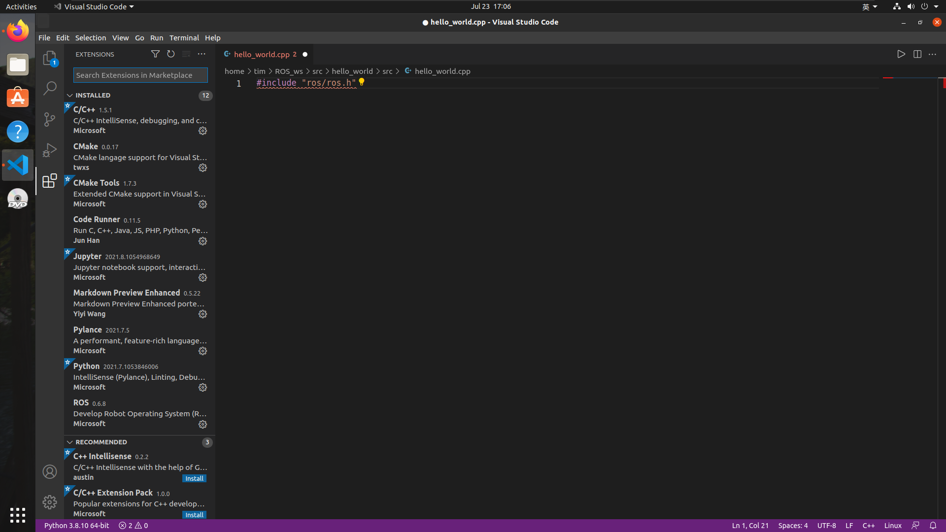This screenshot has width=946, height=532.
Task: Open the Source Control view
Action: (50, 119)
